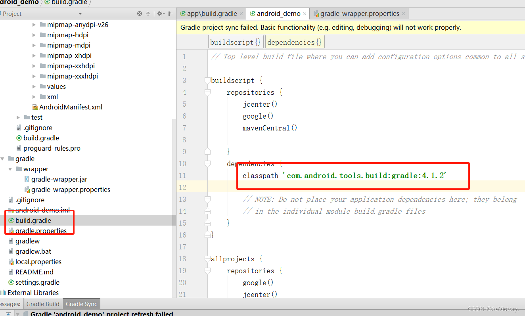Fold the dependencies block on line 10
This screenshot has height=316, width=525.
click(207, 164)
